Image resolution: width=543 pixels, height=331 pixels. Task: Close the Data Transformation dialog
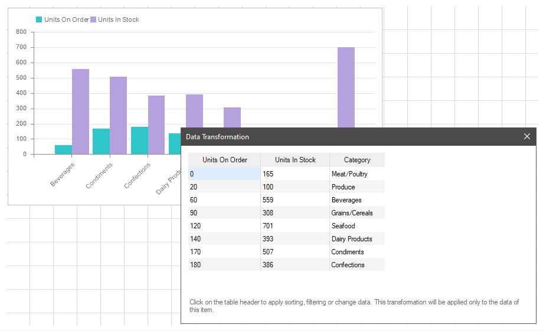point(527,136)
